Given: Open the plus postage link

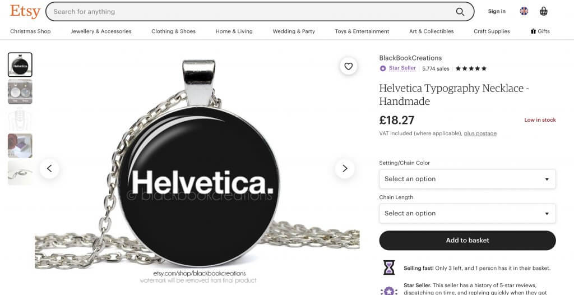Looking at the screenshot, I should point(480,133).
